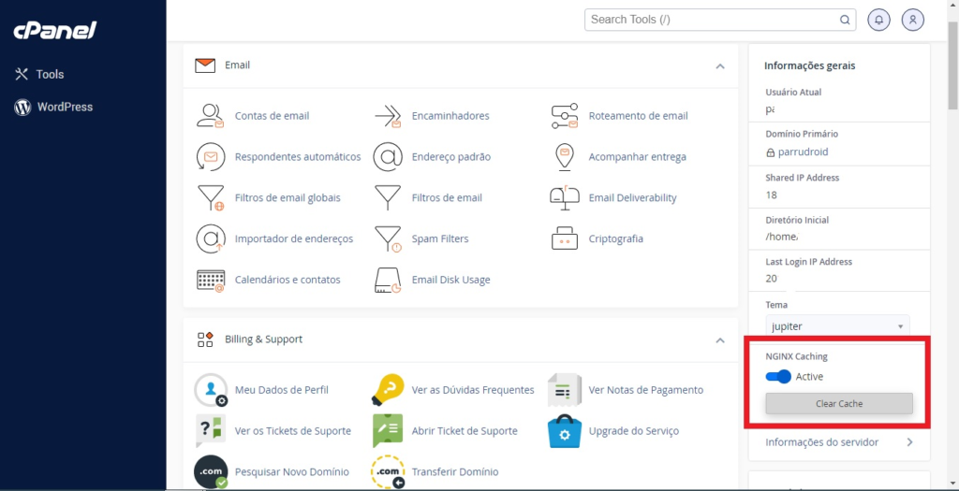This screenshot has height=491, width=959.
Task: Open the Spam Filters link
Action: tap(440, 238)
